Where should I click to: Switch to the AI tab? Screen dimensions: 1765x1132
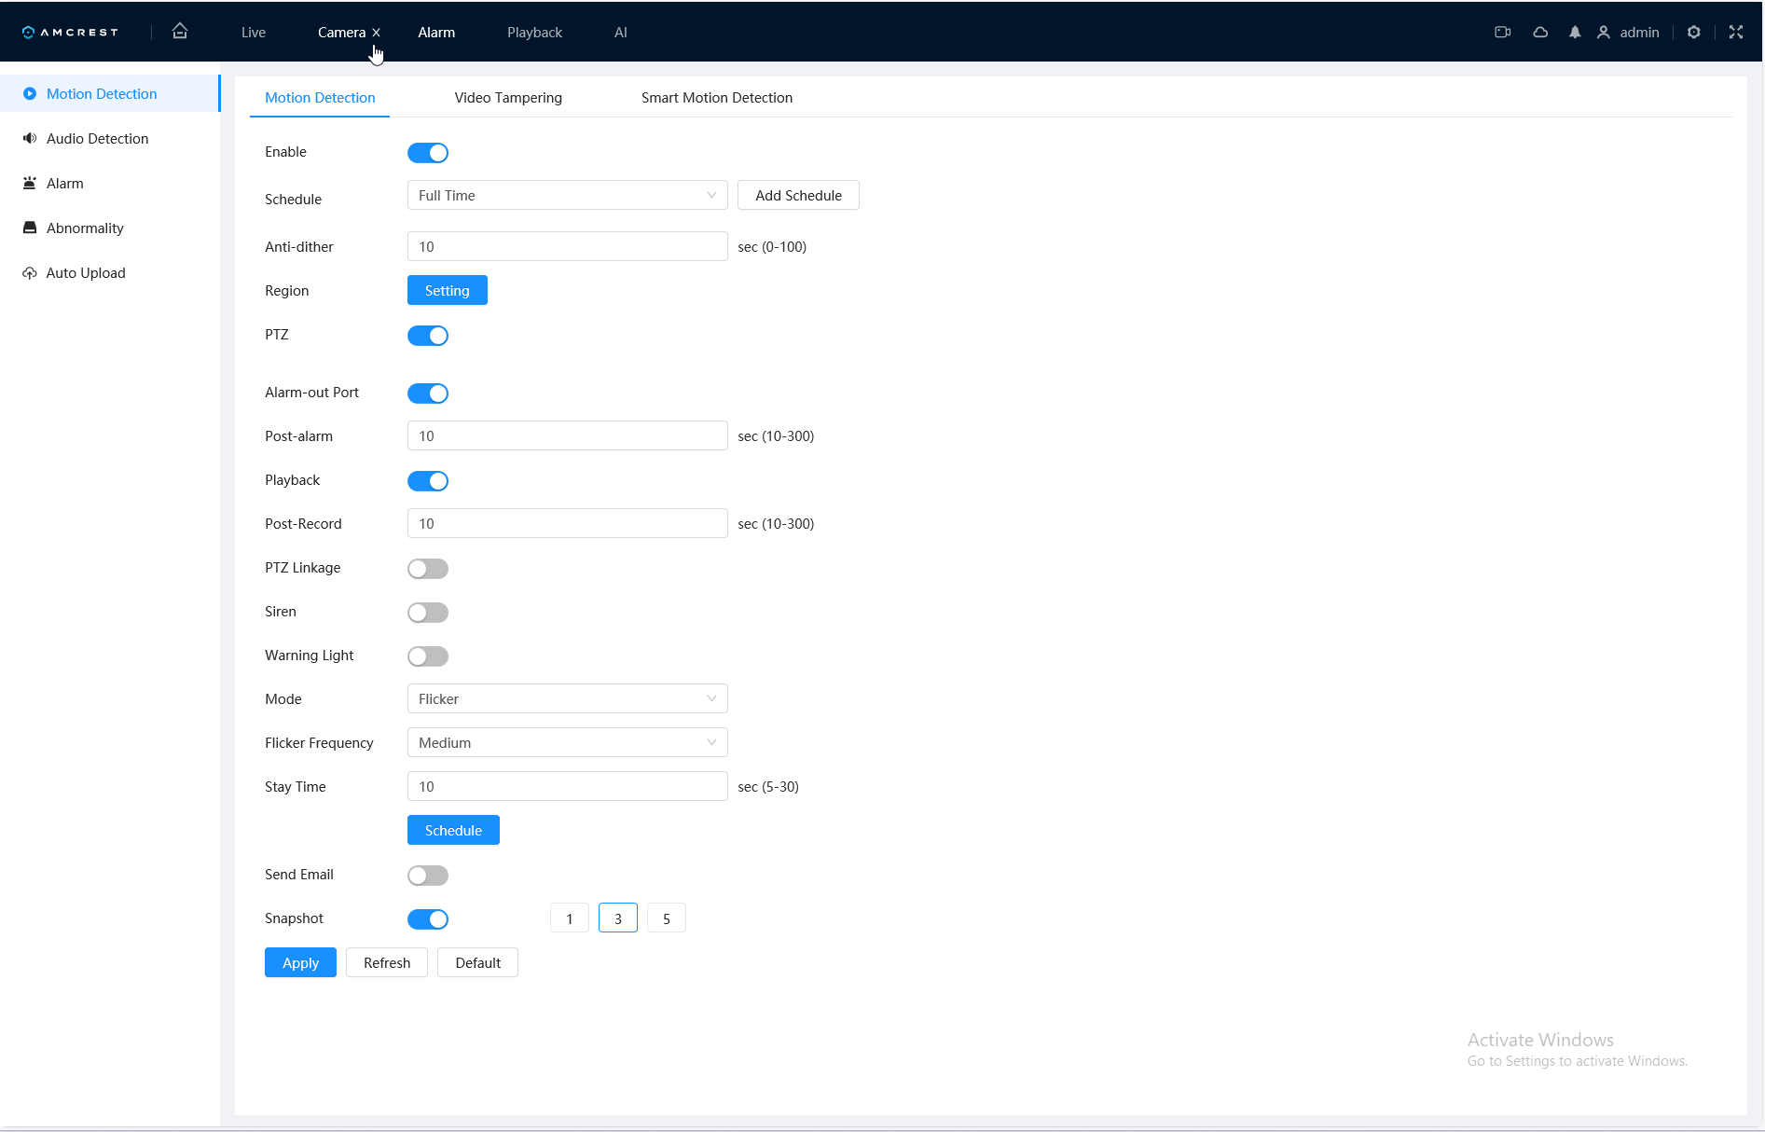(621, 33)
